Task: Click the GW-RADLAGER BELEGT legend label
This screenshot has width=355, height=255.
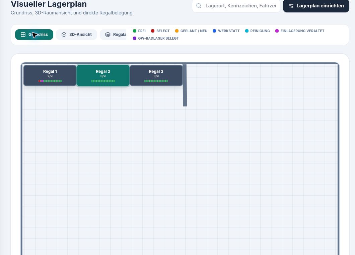Action: click(x=158, y=38)
